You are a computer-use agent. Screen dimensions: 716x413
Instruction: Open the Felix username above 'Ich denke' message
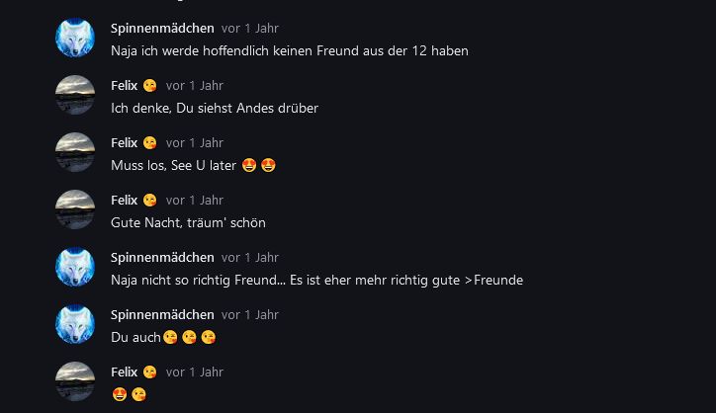click(x=124, y=86)
